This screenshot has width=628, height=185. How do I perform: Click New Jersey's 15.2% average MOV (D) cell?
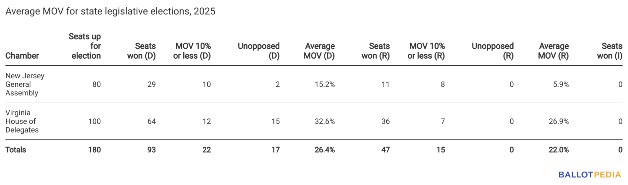(325, 84)
